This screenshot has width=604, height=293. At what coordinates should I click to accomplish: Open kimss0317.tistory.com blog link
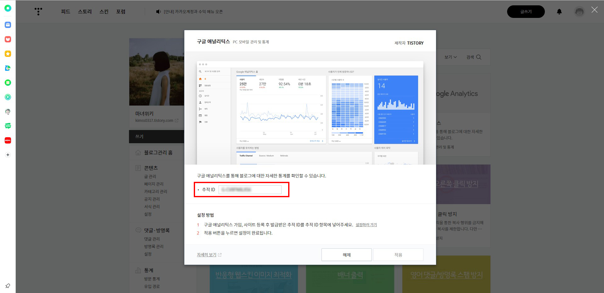pos(154,121)
